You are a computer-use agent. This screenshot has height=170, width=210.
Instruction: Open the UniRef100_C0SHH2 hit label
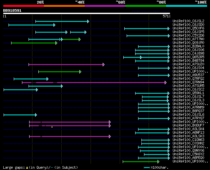coord(188,144)
